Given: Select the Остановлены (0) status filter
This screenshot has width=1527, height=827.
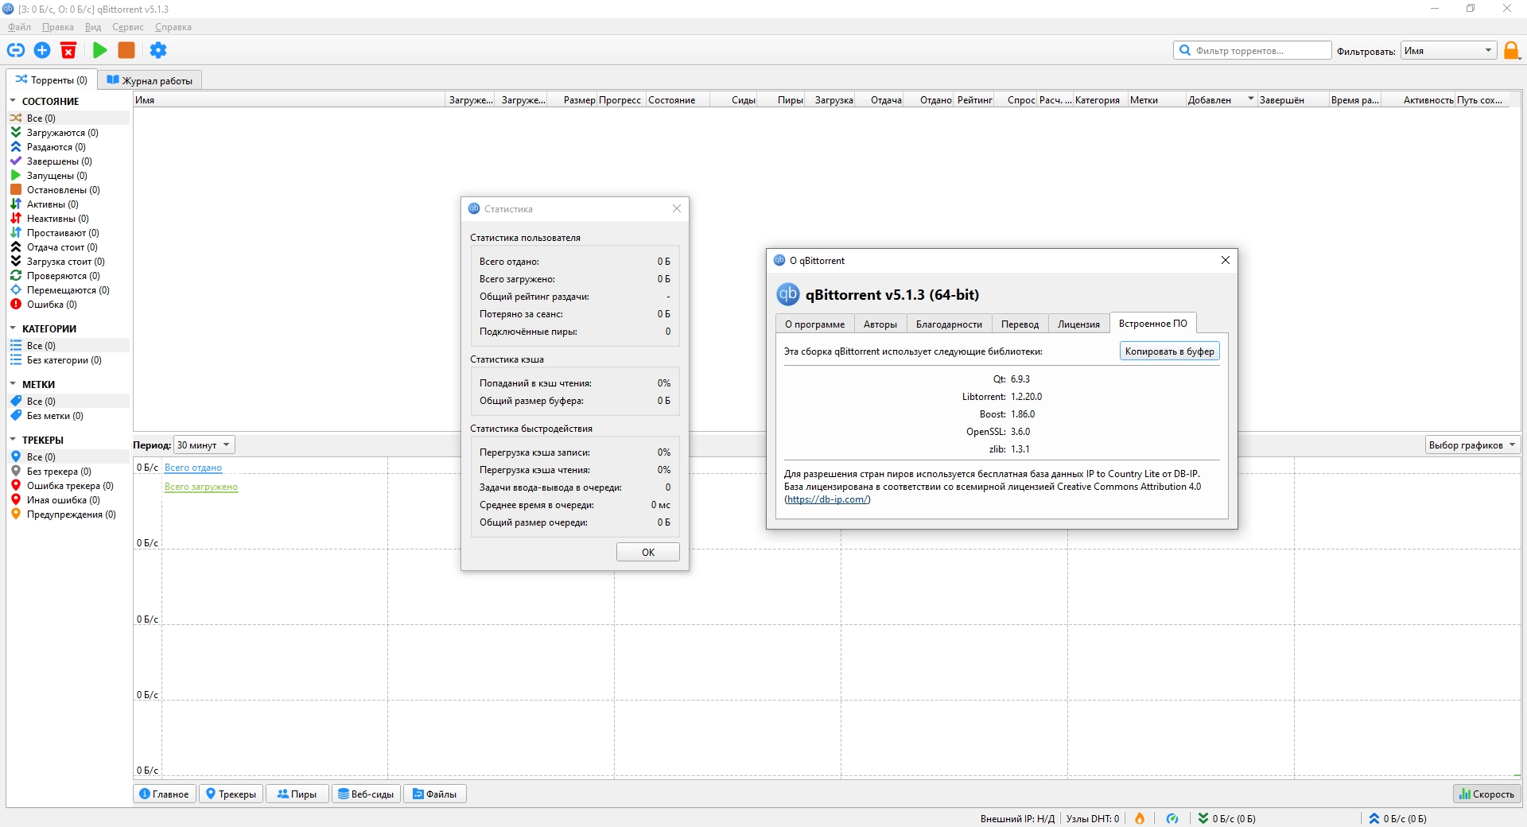Looking at the screenshot, I should tap(64, 190).
